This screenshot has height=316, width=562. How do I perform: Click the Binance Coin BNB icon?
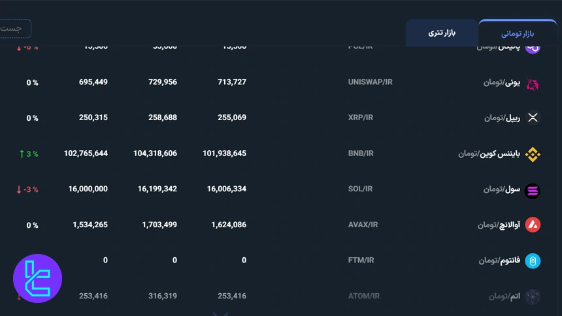pyautogui.click(x=533, y=154)
